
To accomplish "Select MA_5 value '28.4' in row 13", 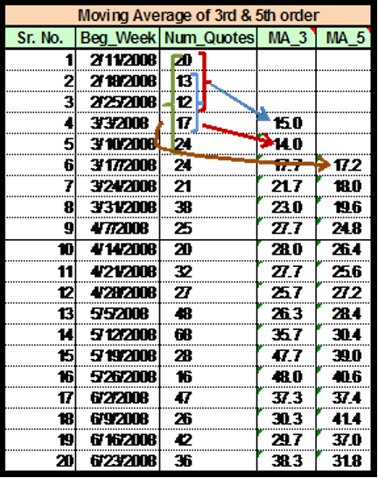I will (x=344, y=313).
